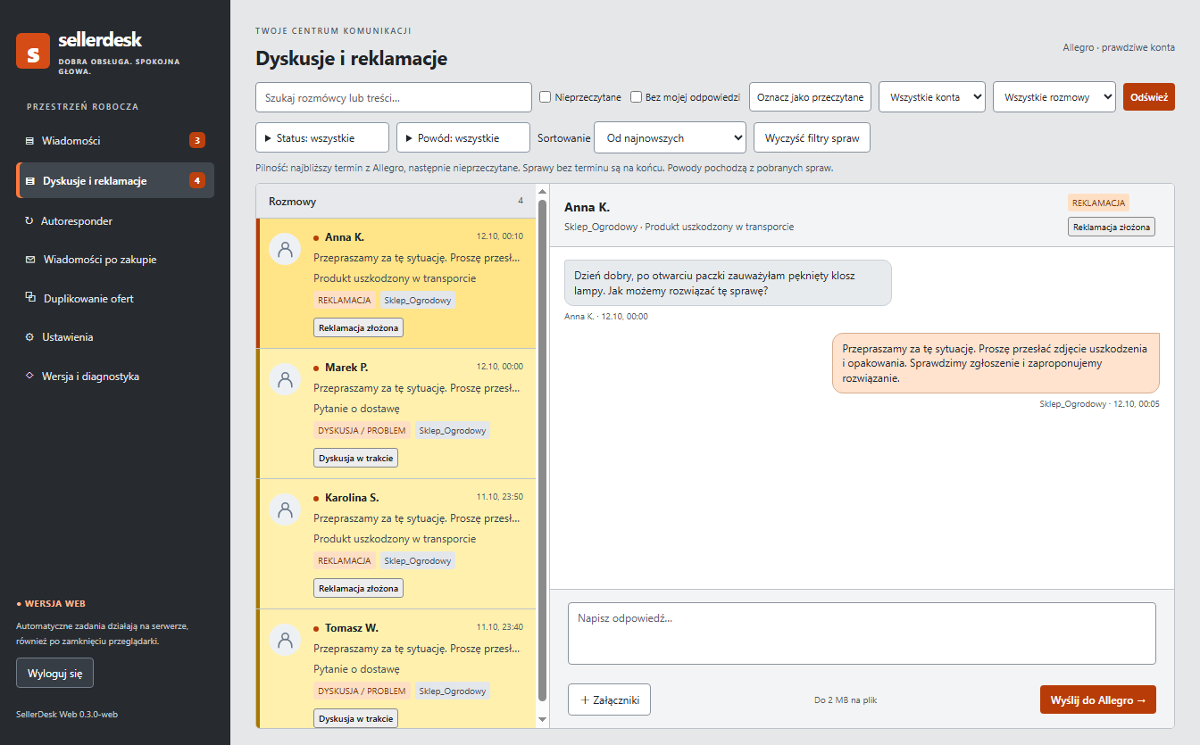Click Wyślij do Allegro button

[1098, 700]
